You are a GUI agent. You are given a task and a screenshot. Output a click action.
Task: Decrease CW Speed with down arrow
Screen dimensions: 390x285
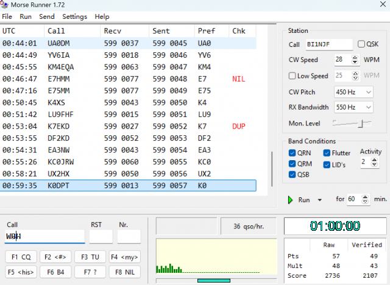tap(355, 62)
